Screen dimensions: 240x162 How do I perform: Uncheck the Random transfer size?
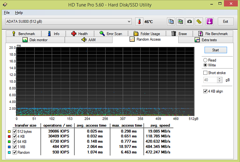click(15, 152)
